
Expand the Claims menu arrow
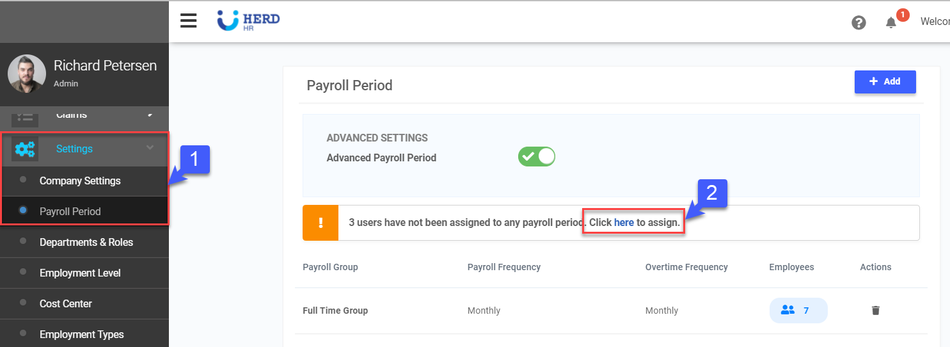[x=150, y=115]
